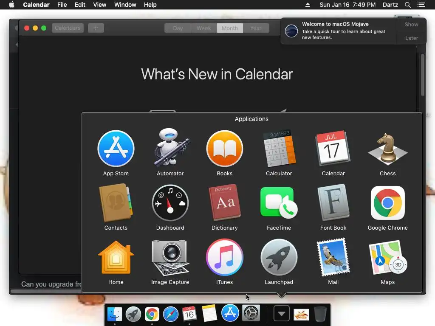
Task: Launch the Chess app
Action: click(x=387, y=149)
